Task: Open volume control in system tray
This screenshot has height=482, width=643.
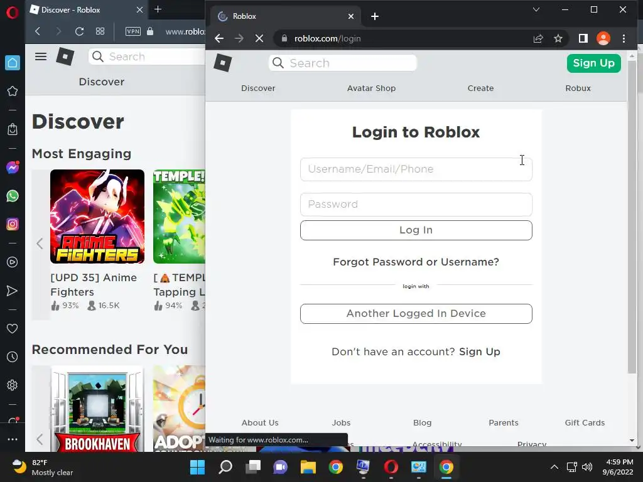Action: coord(587,467)
